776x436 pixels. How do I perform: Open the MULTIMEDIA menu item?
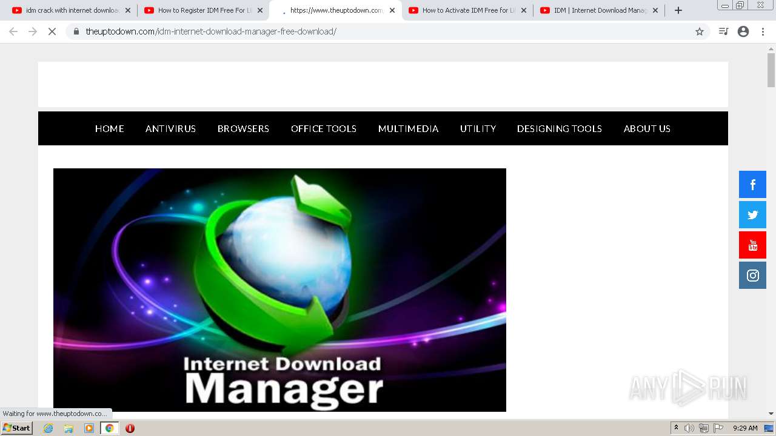408,128
